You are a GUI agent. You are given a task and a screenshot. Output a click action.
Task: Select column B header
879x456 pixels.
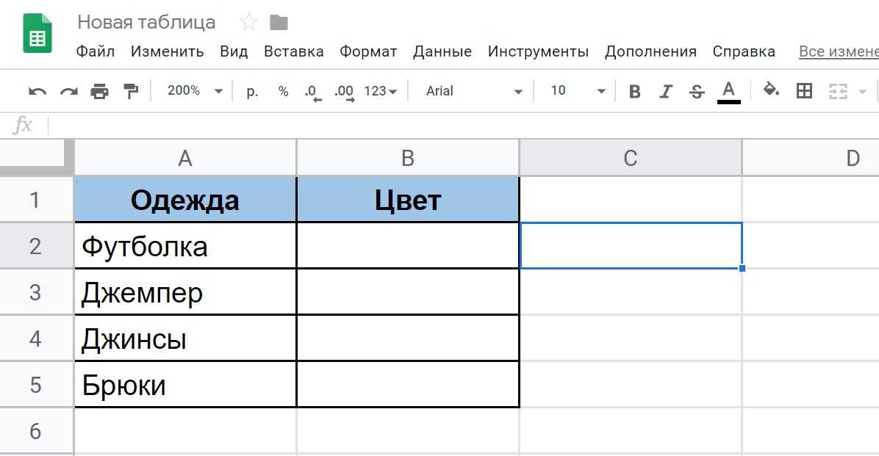[x=408, y=158]
